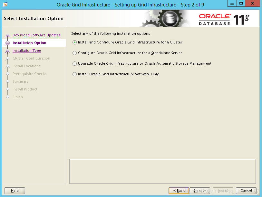
Task: Click the Install Locations step label
Action: (x=26, y=66)
